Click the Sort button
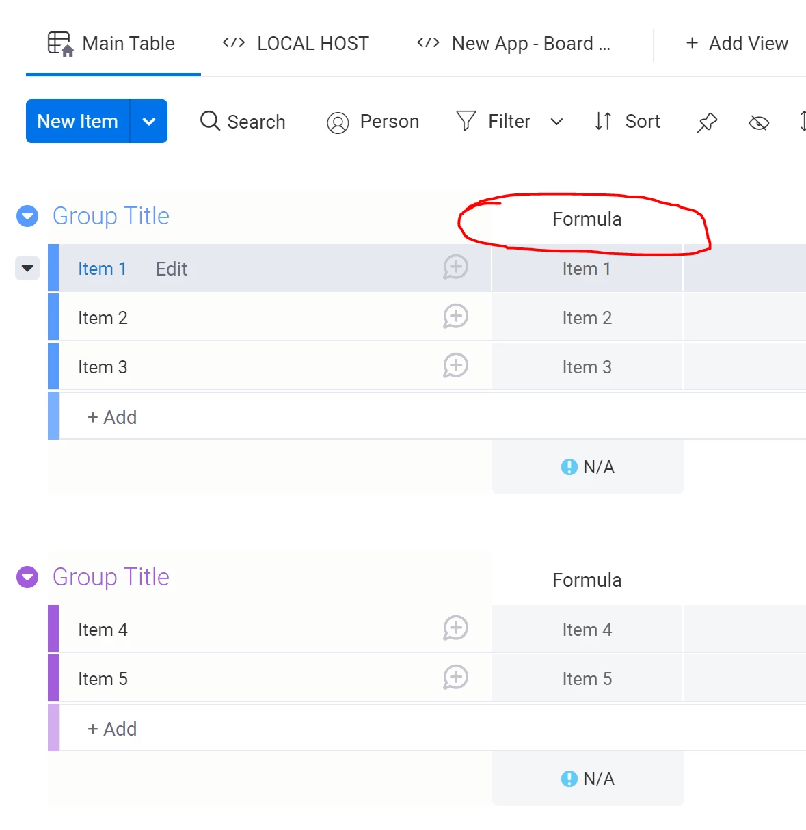Screen dimensions: 806x830 627,122
